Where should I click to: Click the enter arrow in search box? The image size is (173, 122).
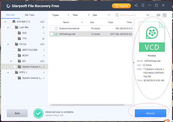click(148, 15)
